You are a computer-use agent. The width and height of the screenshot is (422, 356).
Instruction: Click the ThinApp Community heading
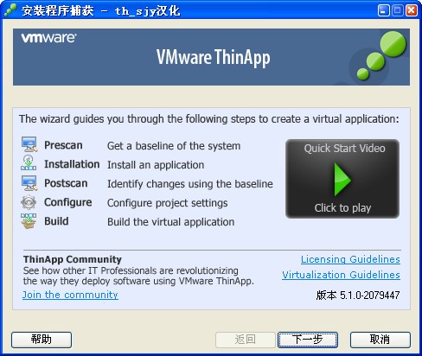tap(73, 259)
